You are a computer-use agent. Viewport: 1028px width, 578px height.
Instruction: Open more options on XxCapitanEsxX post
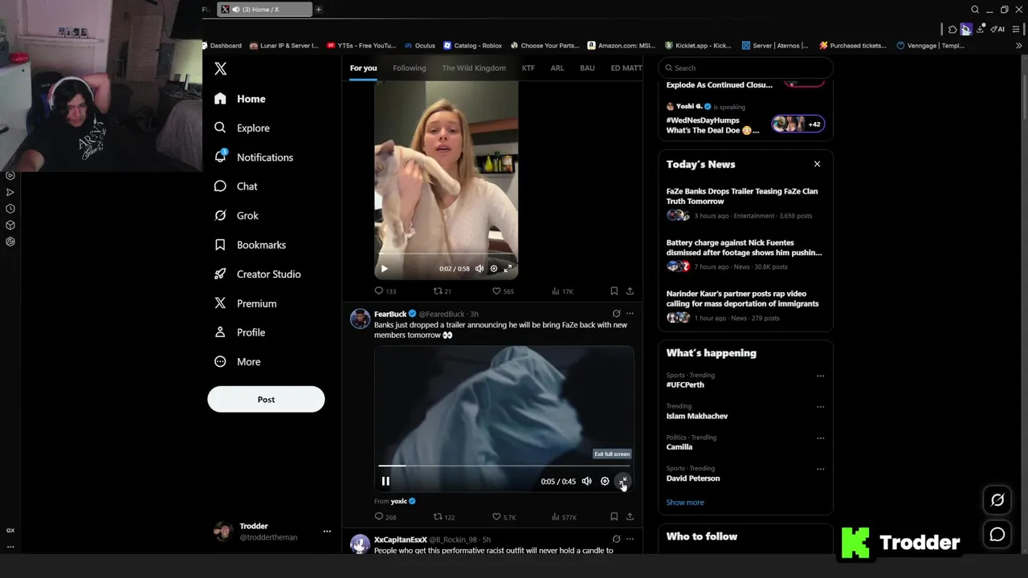coord(630,539)
